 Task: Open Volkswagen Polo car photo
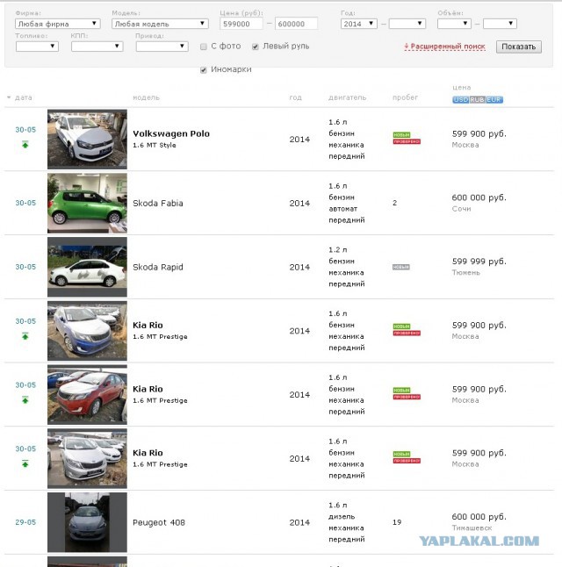tap(87, 140)
